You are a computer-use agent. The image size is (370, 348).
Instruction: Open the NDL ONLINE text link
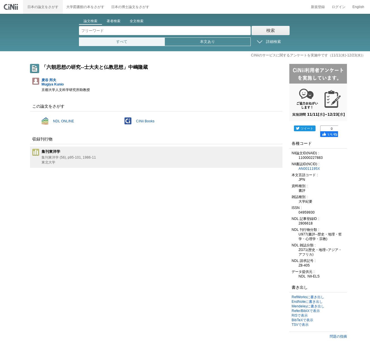point(63,121)
